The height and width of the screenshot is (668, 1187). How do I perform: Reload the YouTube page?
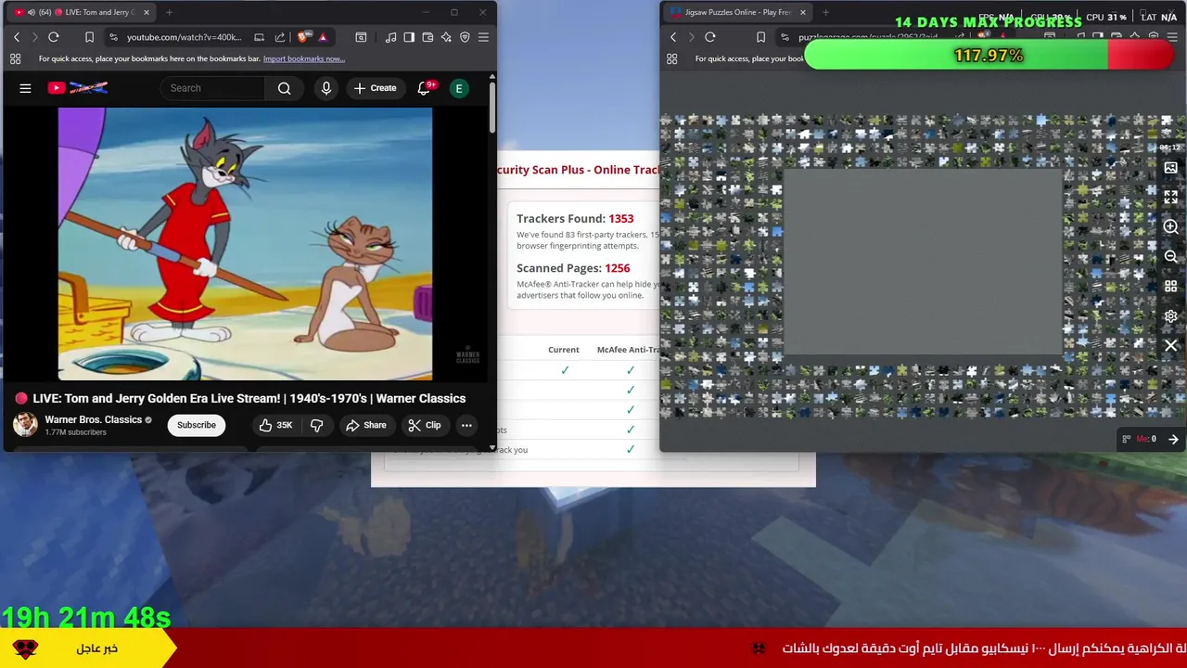(x=54, y=37)
